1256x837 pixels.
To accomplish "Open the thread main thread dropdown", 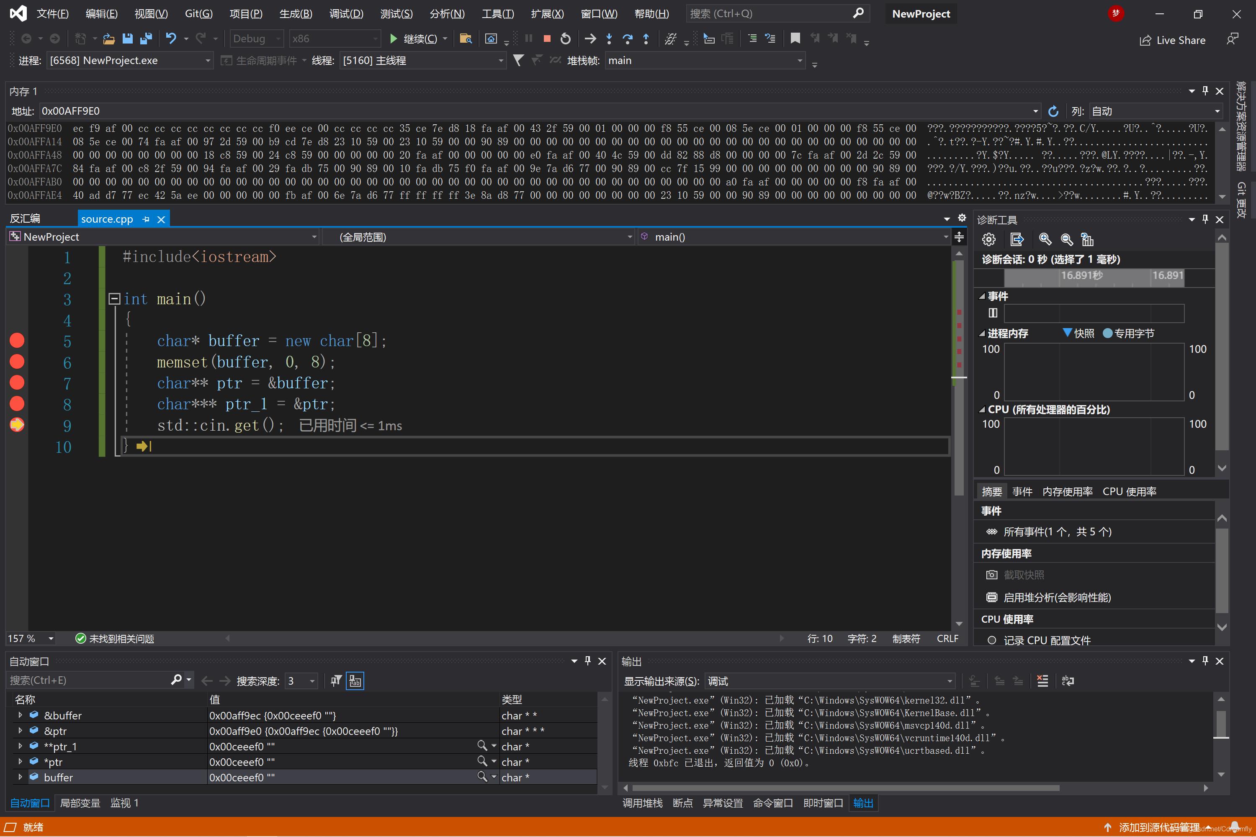I will (x=422, y=60).
